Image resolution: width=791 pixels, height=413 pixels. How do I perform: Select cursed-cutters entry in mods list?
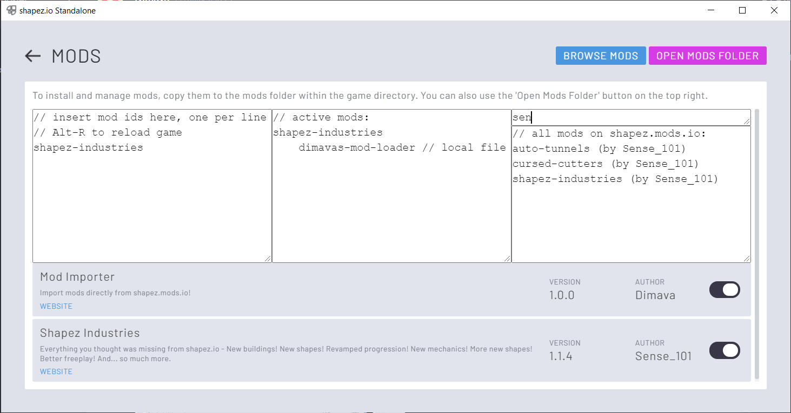(x=605, y=164)
